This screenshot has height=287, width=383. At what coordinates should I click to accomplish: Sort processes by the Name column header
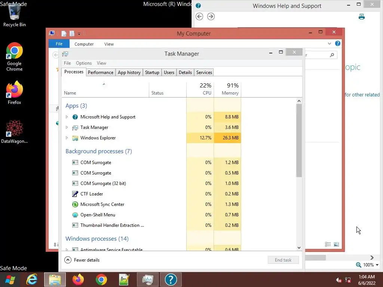click(105, 90)
